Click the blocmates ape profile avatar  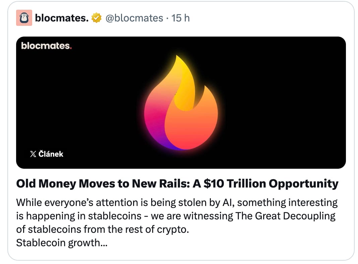coord(24,18)
